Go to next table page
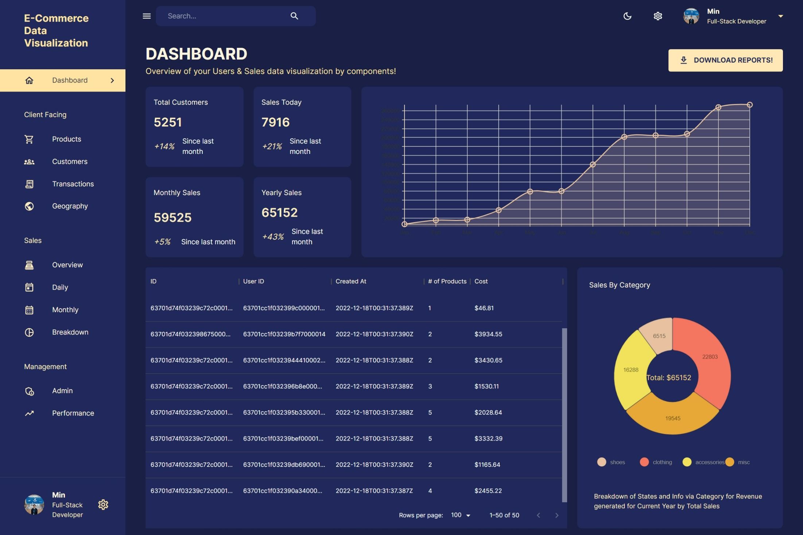The image size is (803, 535). click(556, 515)
